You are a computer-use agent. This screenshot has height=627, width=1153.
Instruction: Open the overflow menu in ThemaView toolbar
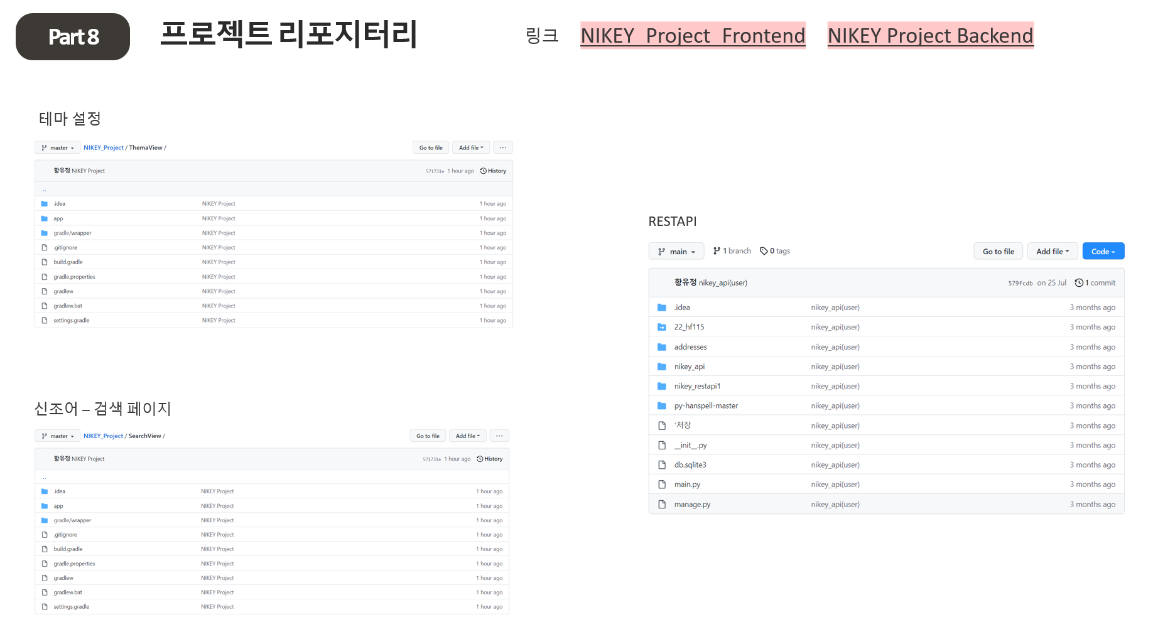(502, 147)
